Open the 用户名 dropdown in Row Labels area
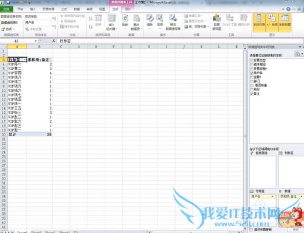304x233 pixels. click(x=272, y=196)
